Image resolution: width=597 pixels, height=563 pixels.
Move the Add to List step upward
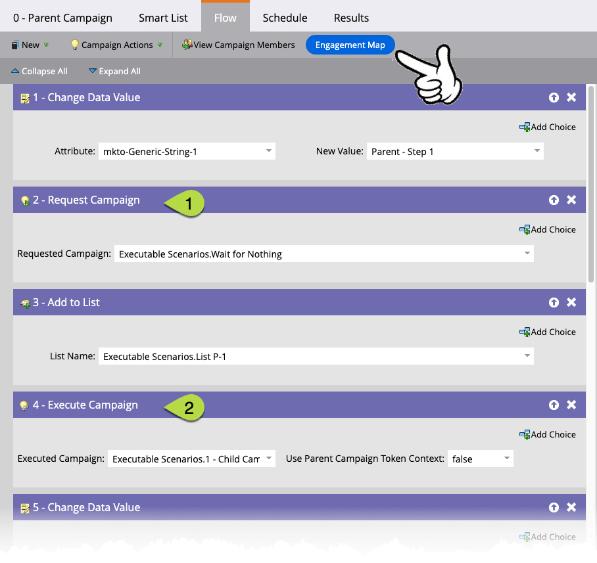(554, 302)
